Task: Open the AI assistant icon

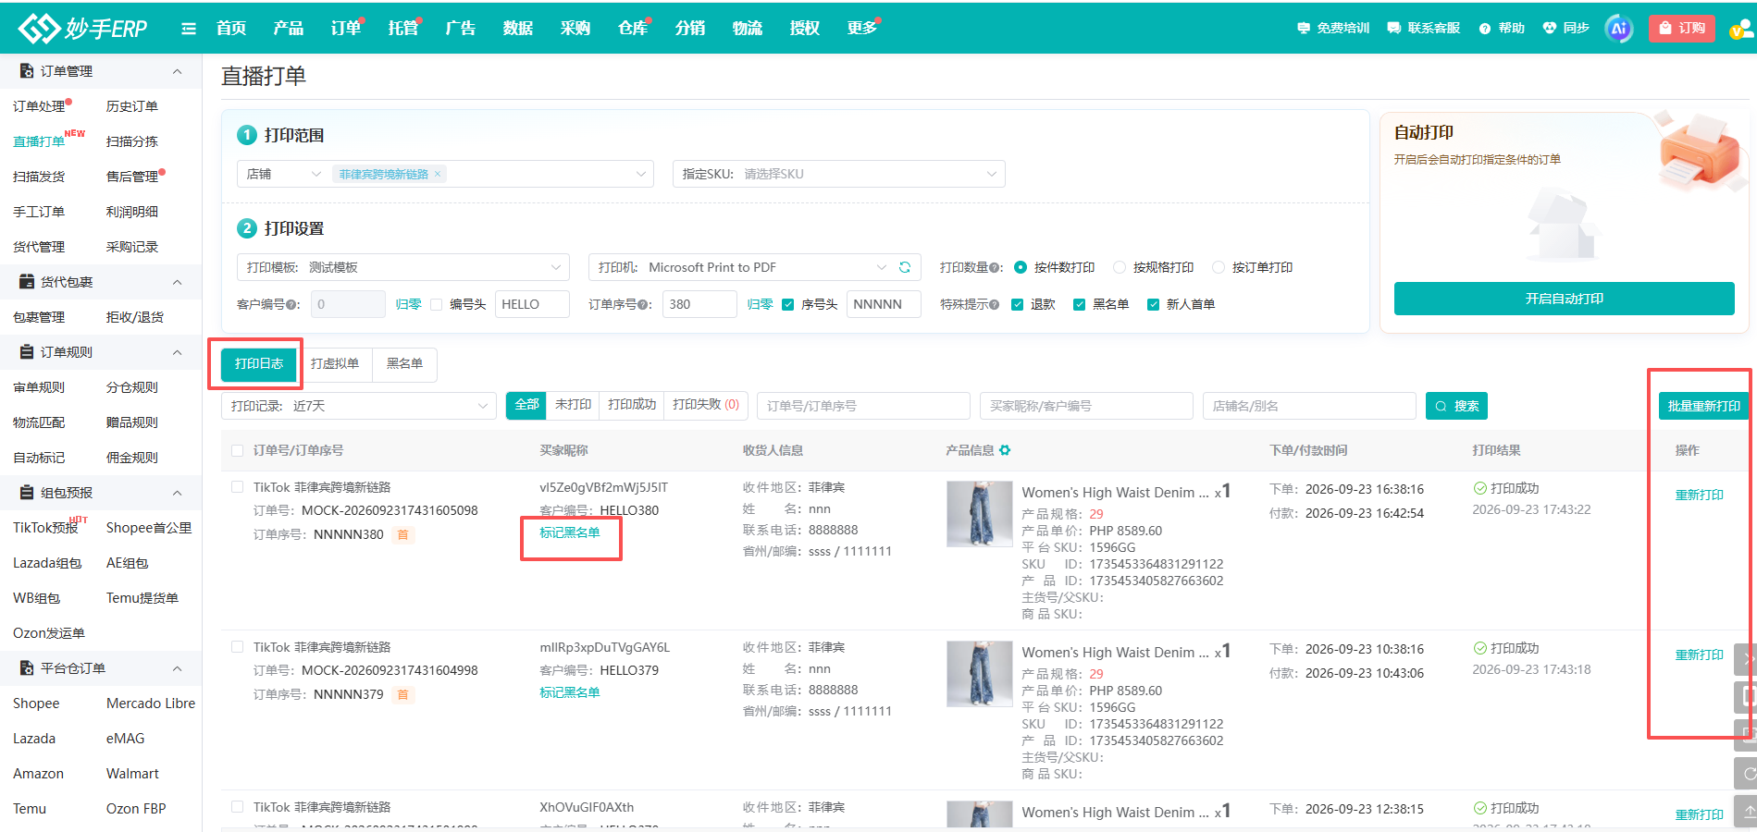Action: (1619, 29)
